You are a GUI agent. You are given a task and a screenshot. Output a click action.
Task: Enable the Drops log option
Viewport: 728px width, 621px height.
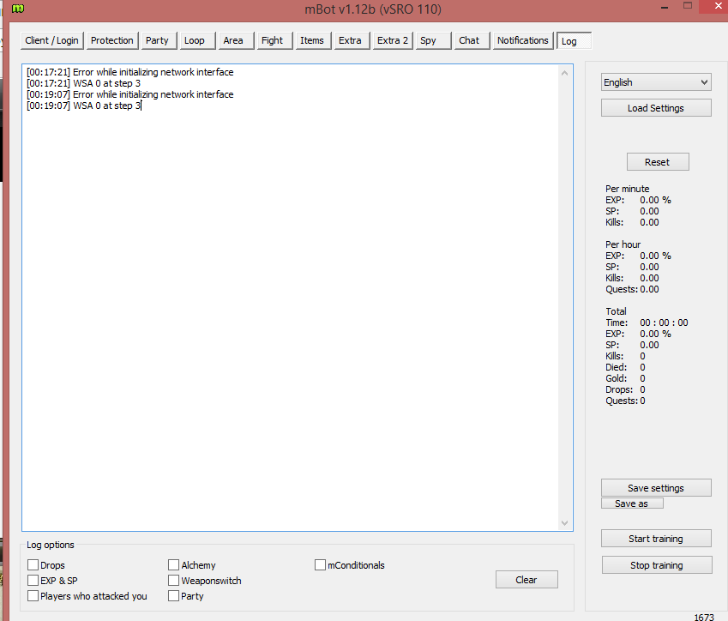point(33,564)
